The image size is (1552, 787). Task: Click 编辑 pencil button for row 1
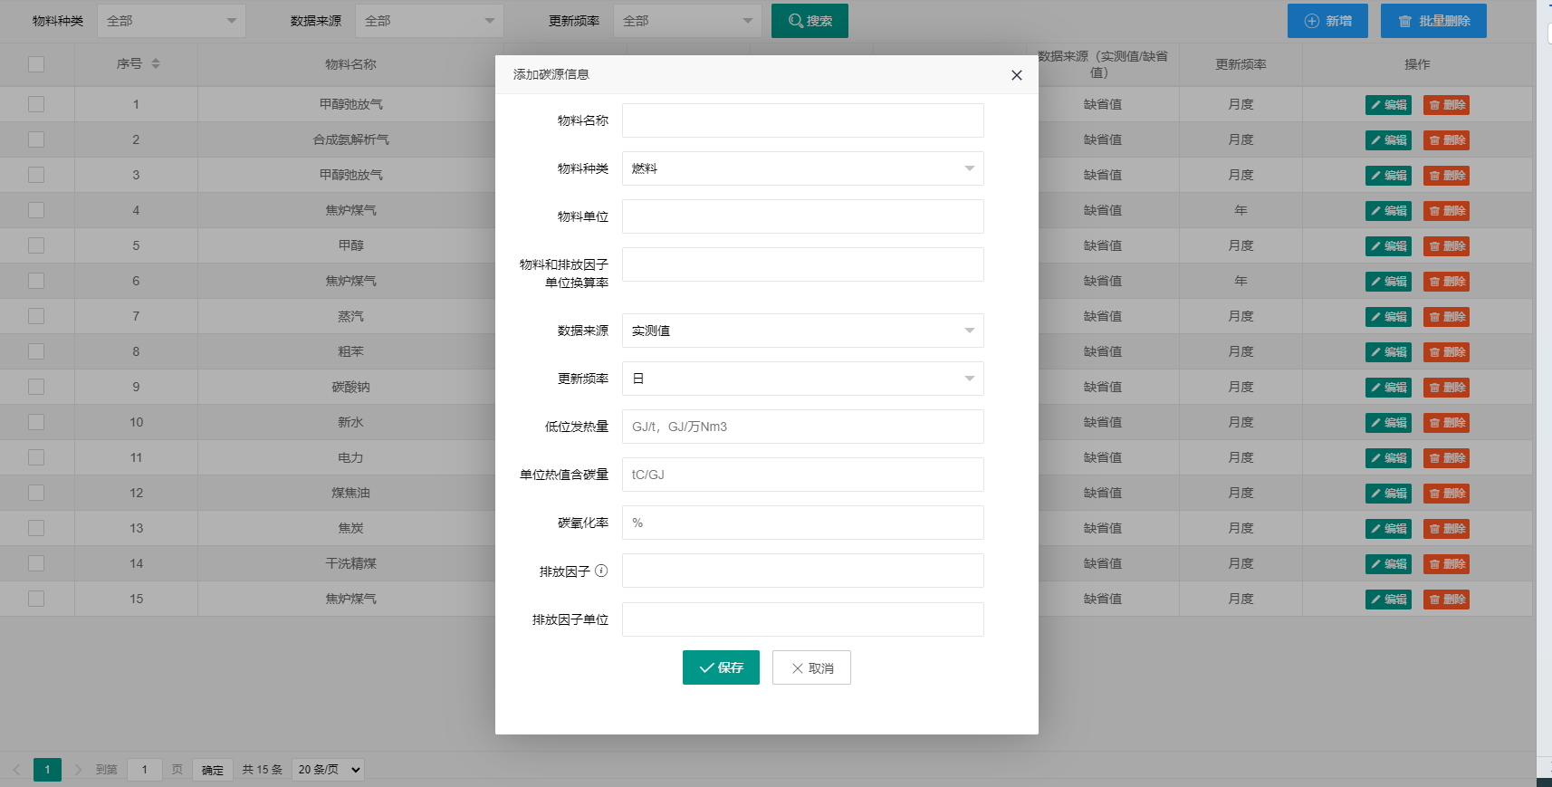(x=1388, y=105)
